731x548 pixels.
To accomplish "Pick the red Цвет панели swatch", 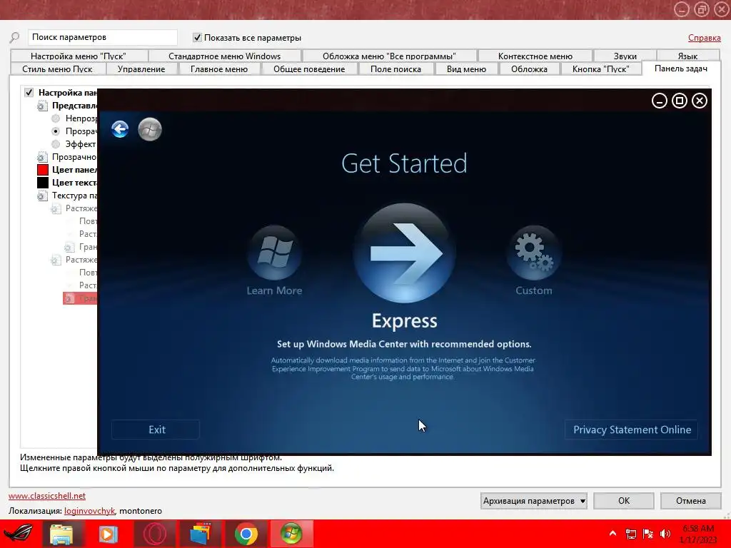I will 43,170.
